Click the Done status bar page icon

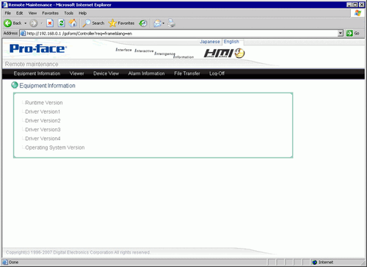point(5,262)
